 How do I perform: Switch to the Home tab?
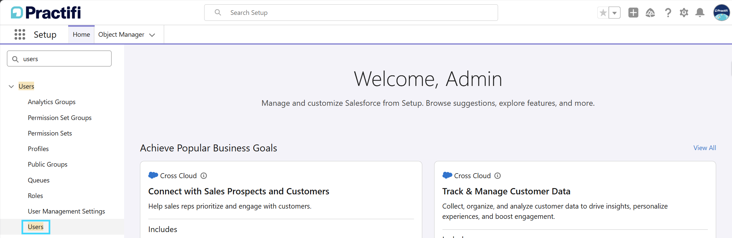pos(81,34)
